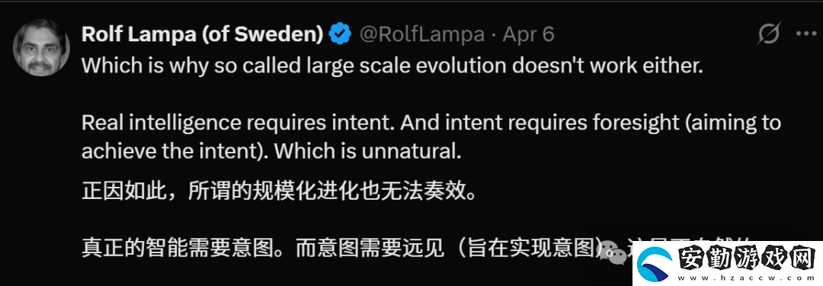The width and height of the screenshot is (823, 286).
Task: Click the display name Rolf Lampa (of Sweden)
Action: 202,34
